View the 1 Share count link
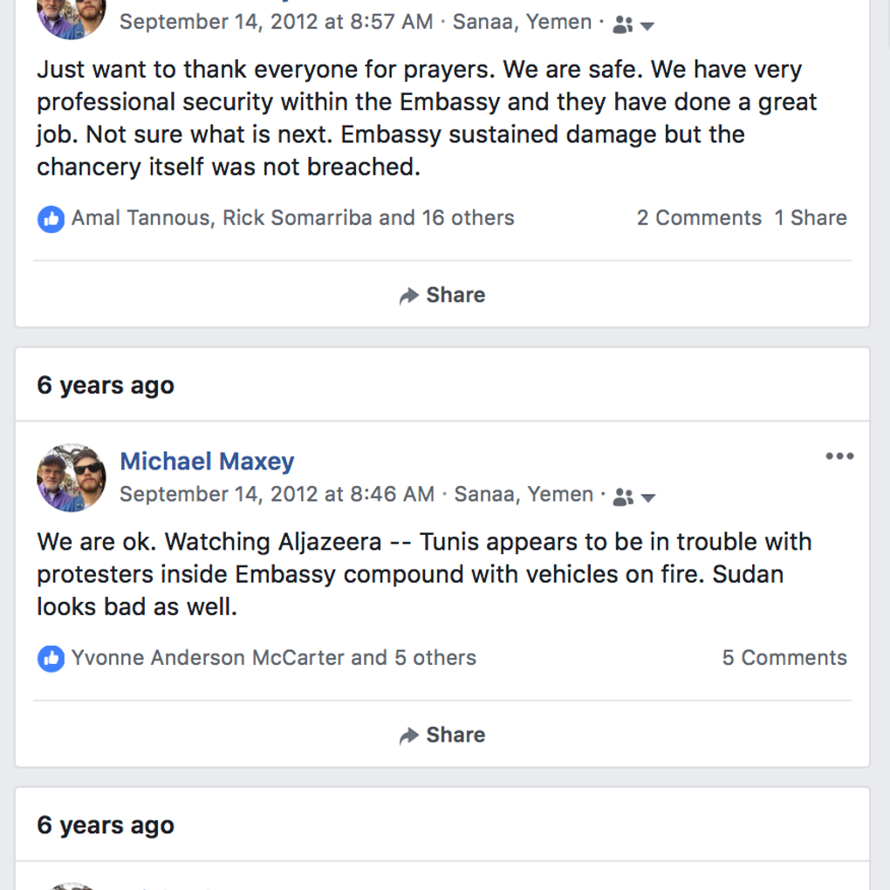 tap(811, 218)
